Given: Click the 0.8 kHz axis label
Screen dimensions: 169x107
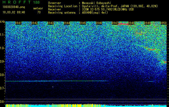Looking at the screenshot, I should click(2, 75).
